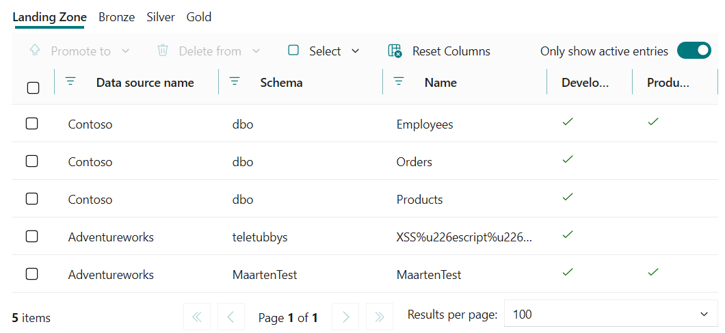This screenshot has width=725, height=333.
Task: Go to first page double-arrow button
Action: pos(197,317)
